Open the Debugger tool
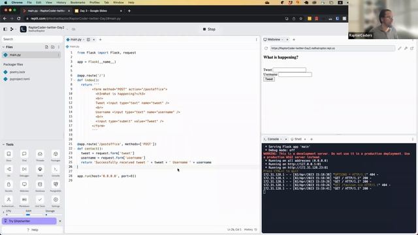Image resolution: width=418 pixels, height=235 pixels. click(24, 171)
